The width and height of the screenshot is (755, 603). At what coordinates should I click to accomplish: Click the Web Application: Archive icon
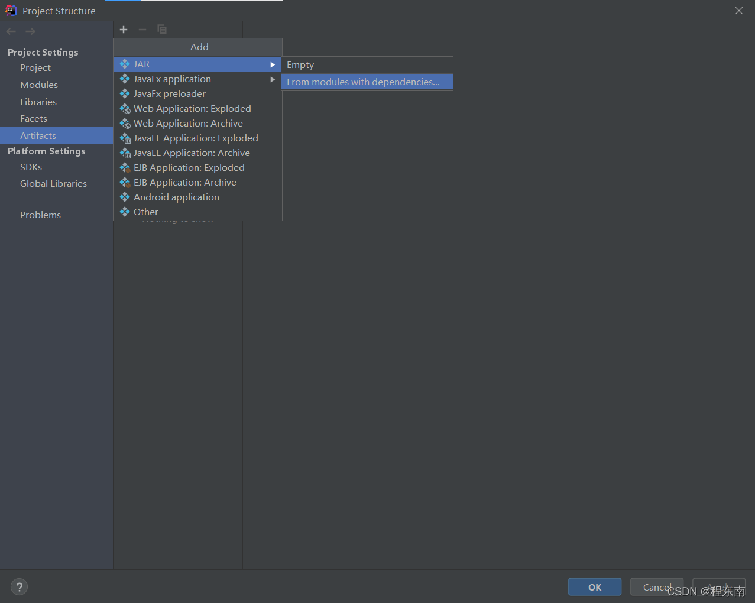pos(125,123)
